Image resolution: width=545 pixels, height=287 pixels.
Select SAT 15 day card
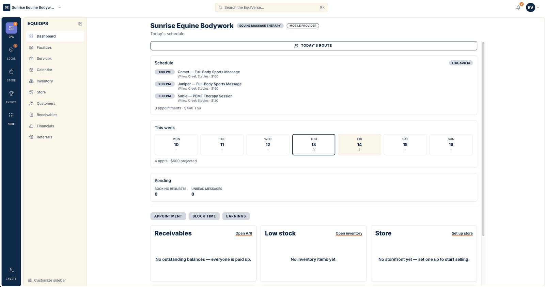[x=405, y=145]
